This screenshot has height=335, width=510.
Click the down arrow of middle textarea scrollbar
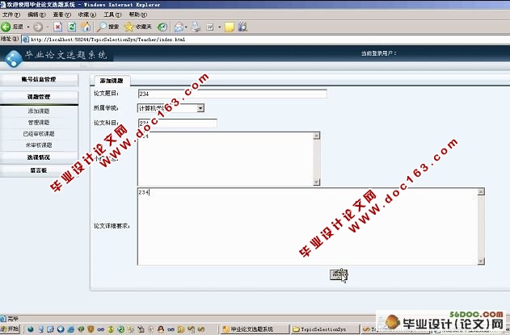(x=317, y=182)
